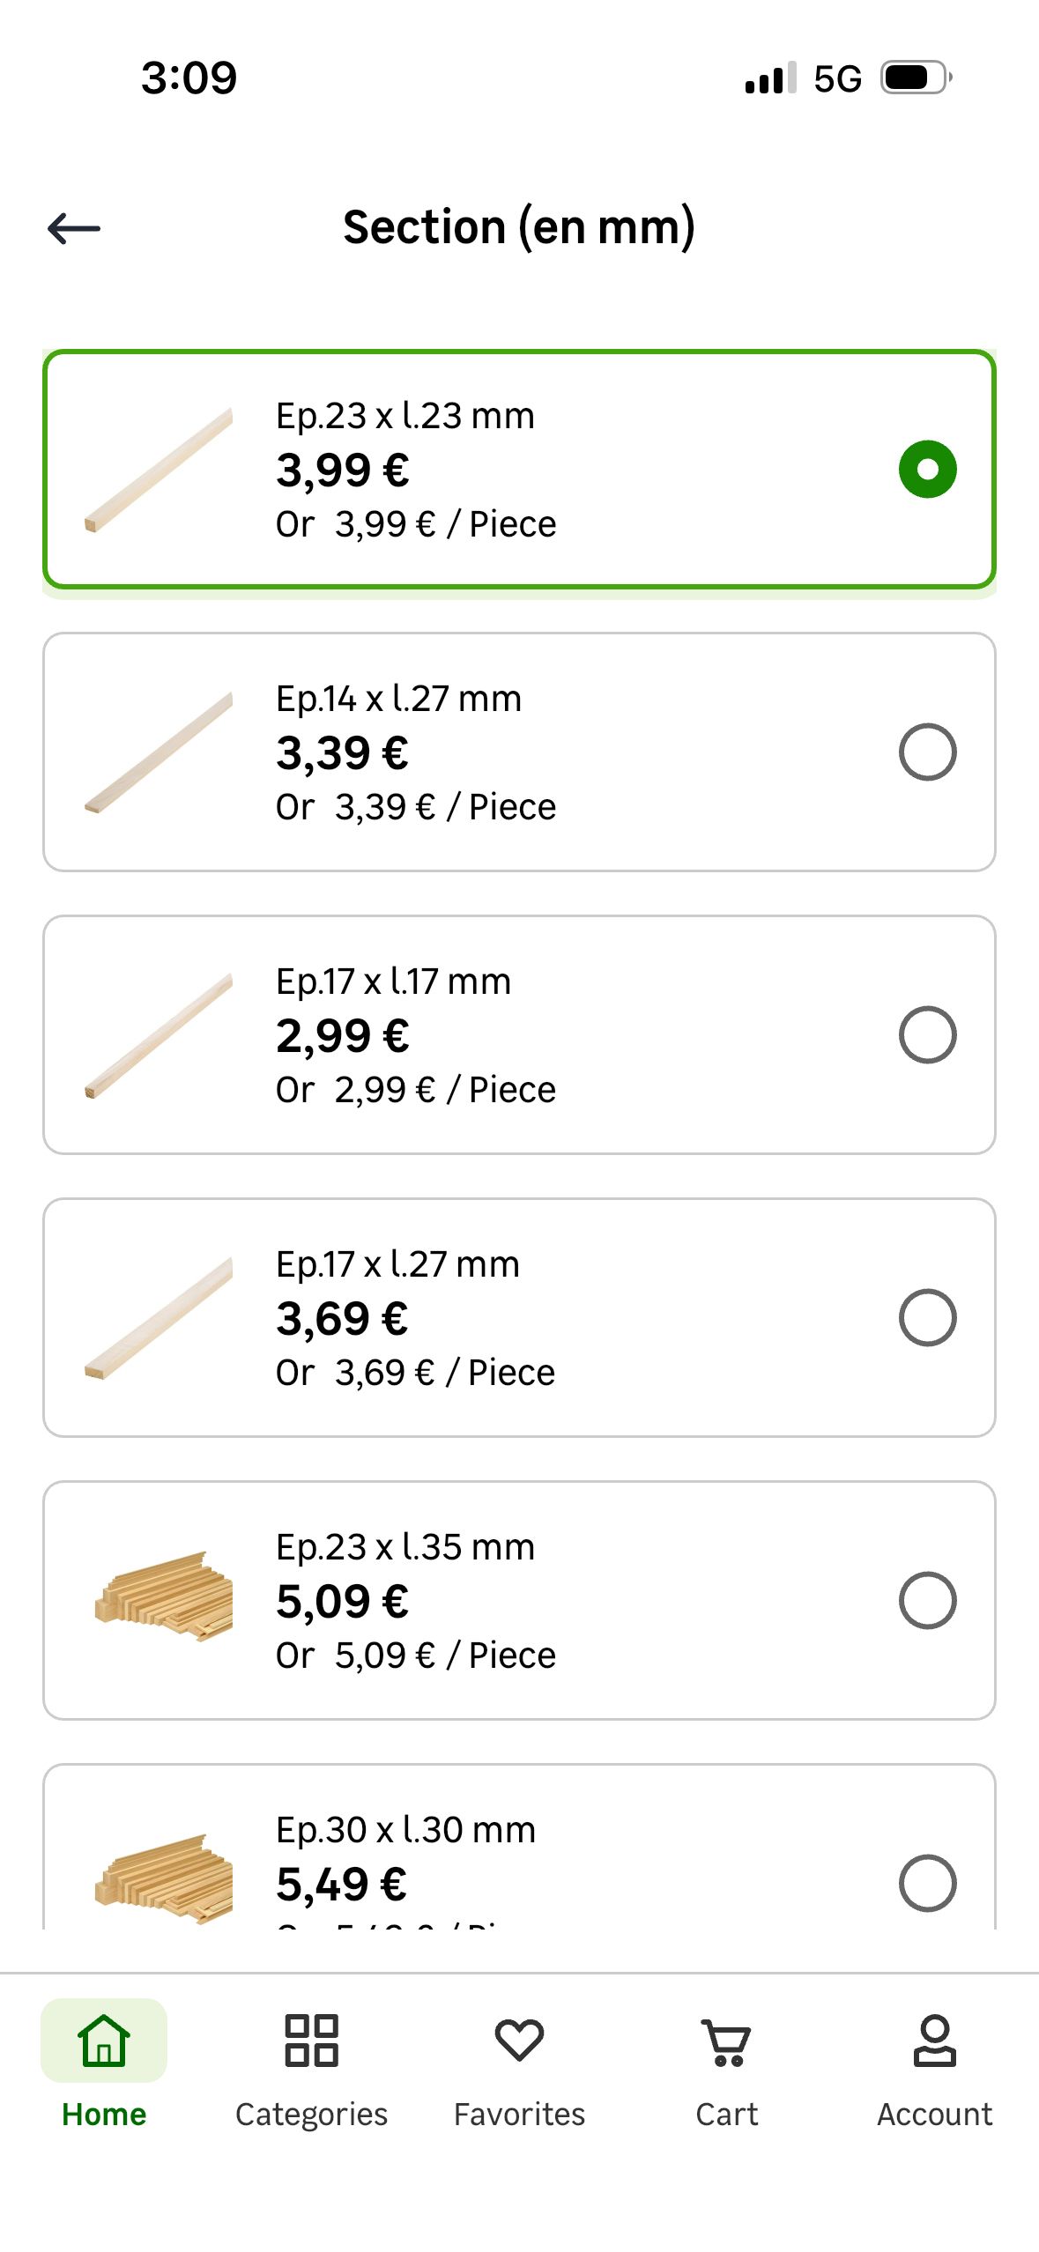
Task: Tap the cellular signal bars icon
Action: tap(770, 78)
